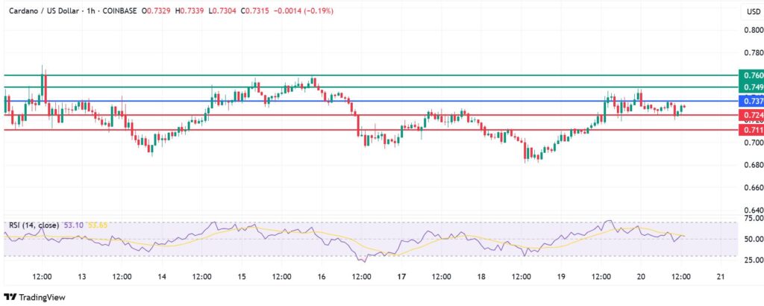Click the USD currency label on price axis
The height and width of the screenshot is (306, 764).
pyautogui.click(x=752, y=12)
